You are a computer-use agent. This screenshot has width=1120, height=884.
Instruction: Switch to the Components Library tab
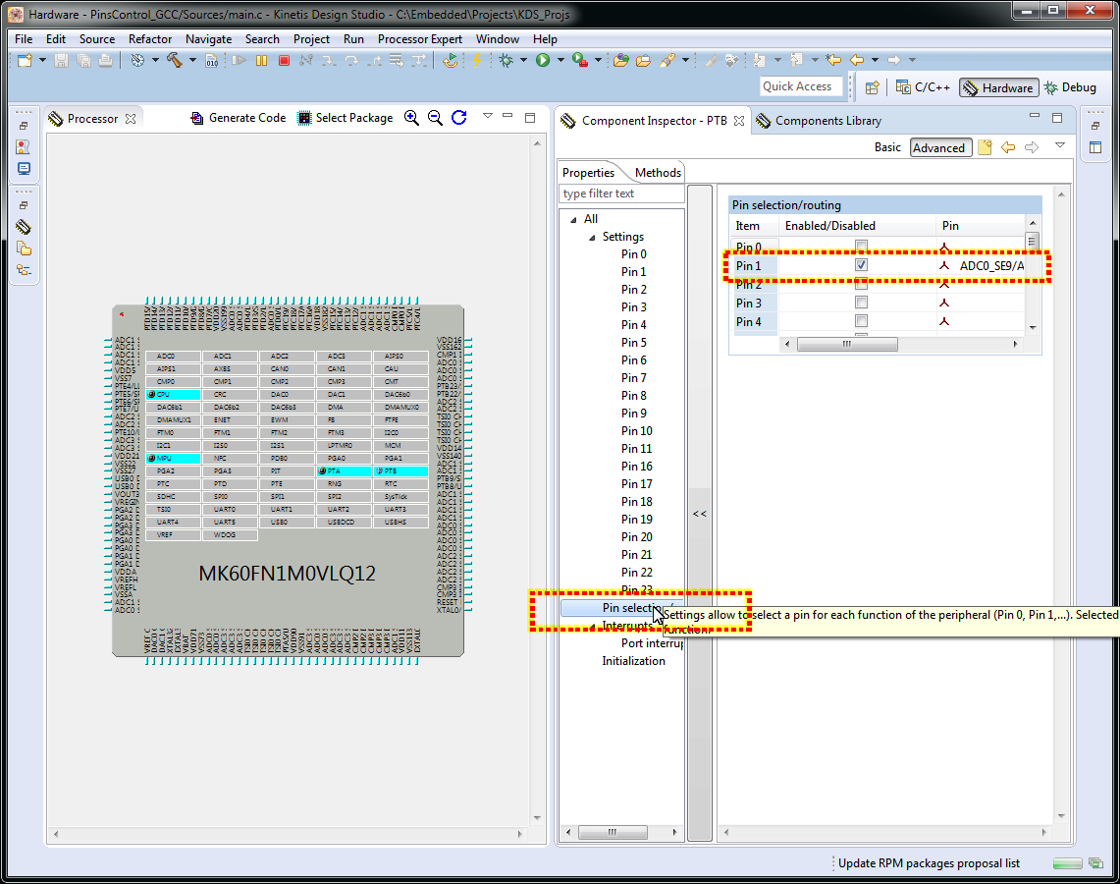pyautogui.click(x=827, y=121)
